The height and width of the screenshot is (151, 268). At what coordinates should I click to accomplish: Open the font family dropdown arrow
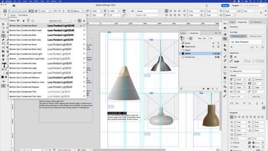click(x=33, y=11)
